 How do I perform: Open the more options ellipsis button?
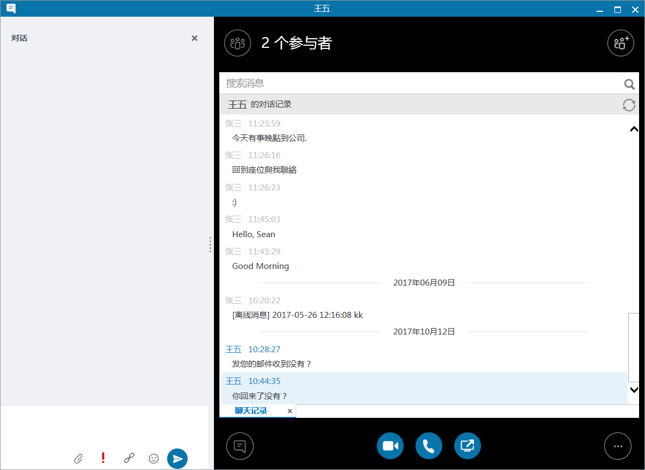[x=618, y=446]
